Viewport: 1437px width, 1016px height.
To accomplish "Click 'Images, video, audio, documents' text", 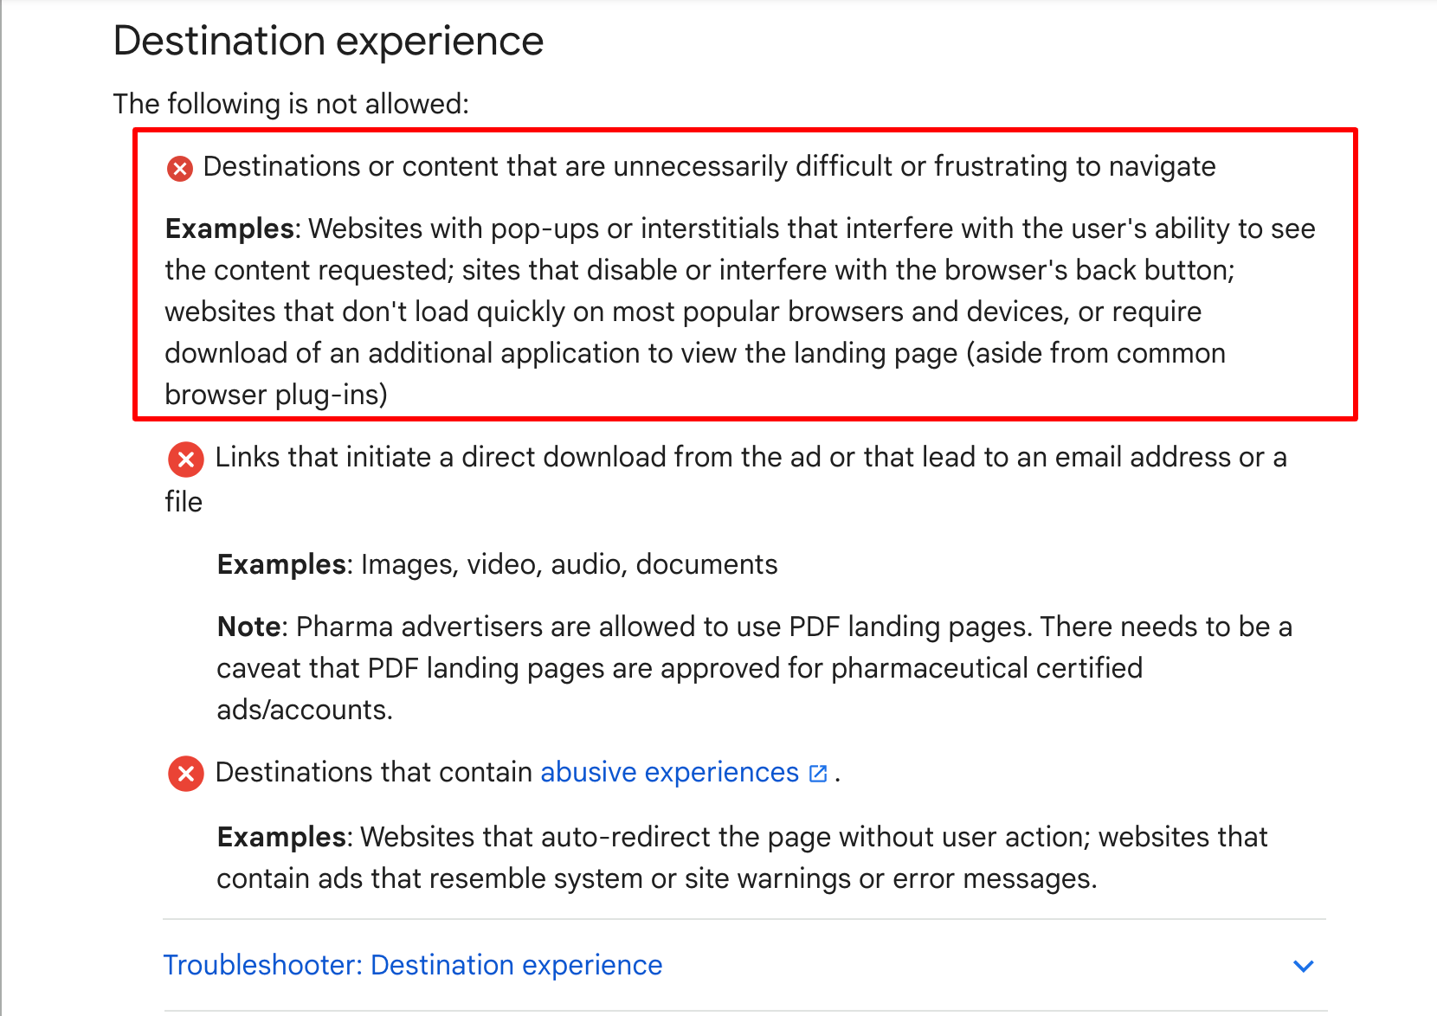I will pos(570,564).
